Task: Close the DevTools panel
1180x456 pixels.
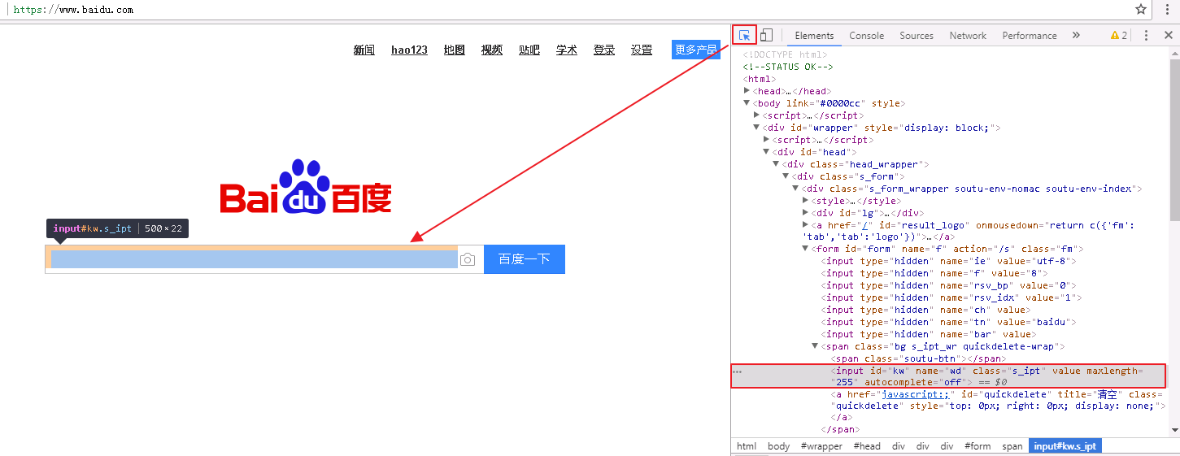Action: pyautogui.click(x=1169, y=35)
